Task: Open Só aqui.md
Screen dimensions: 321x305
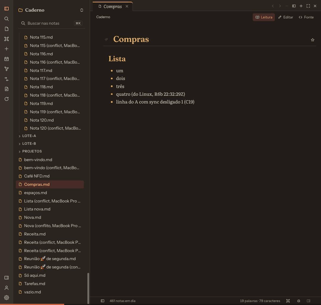Action: coord(50,275)
